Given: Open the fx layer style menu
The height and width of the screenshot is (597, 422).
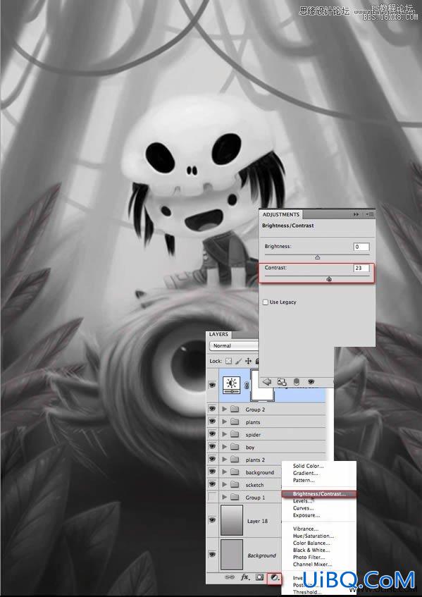Looking at the screenshot, I should (x=245, y=577).
